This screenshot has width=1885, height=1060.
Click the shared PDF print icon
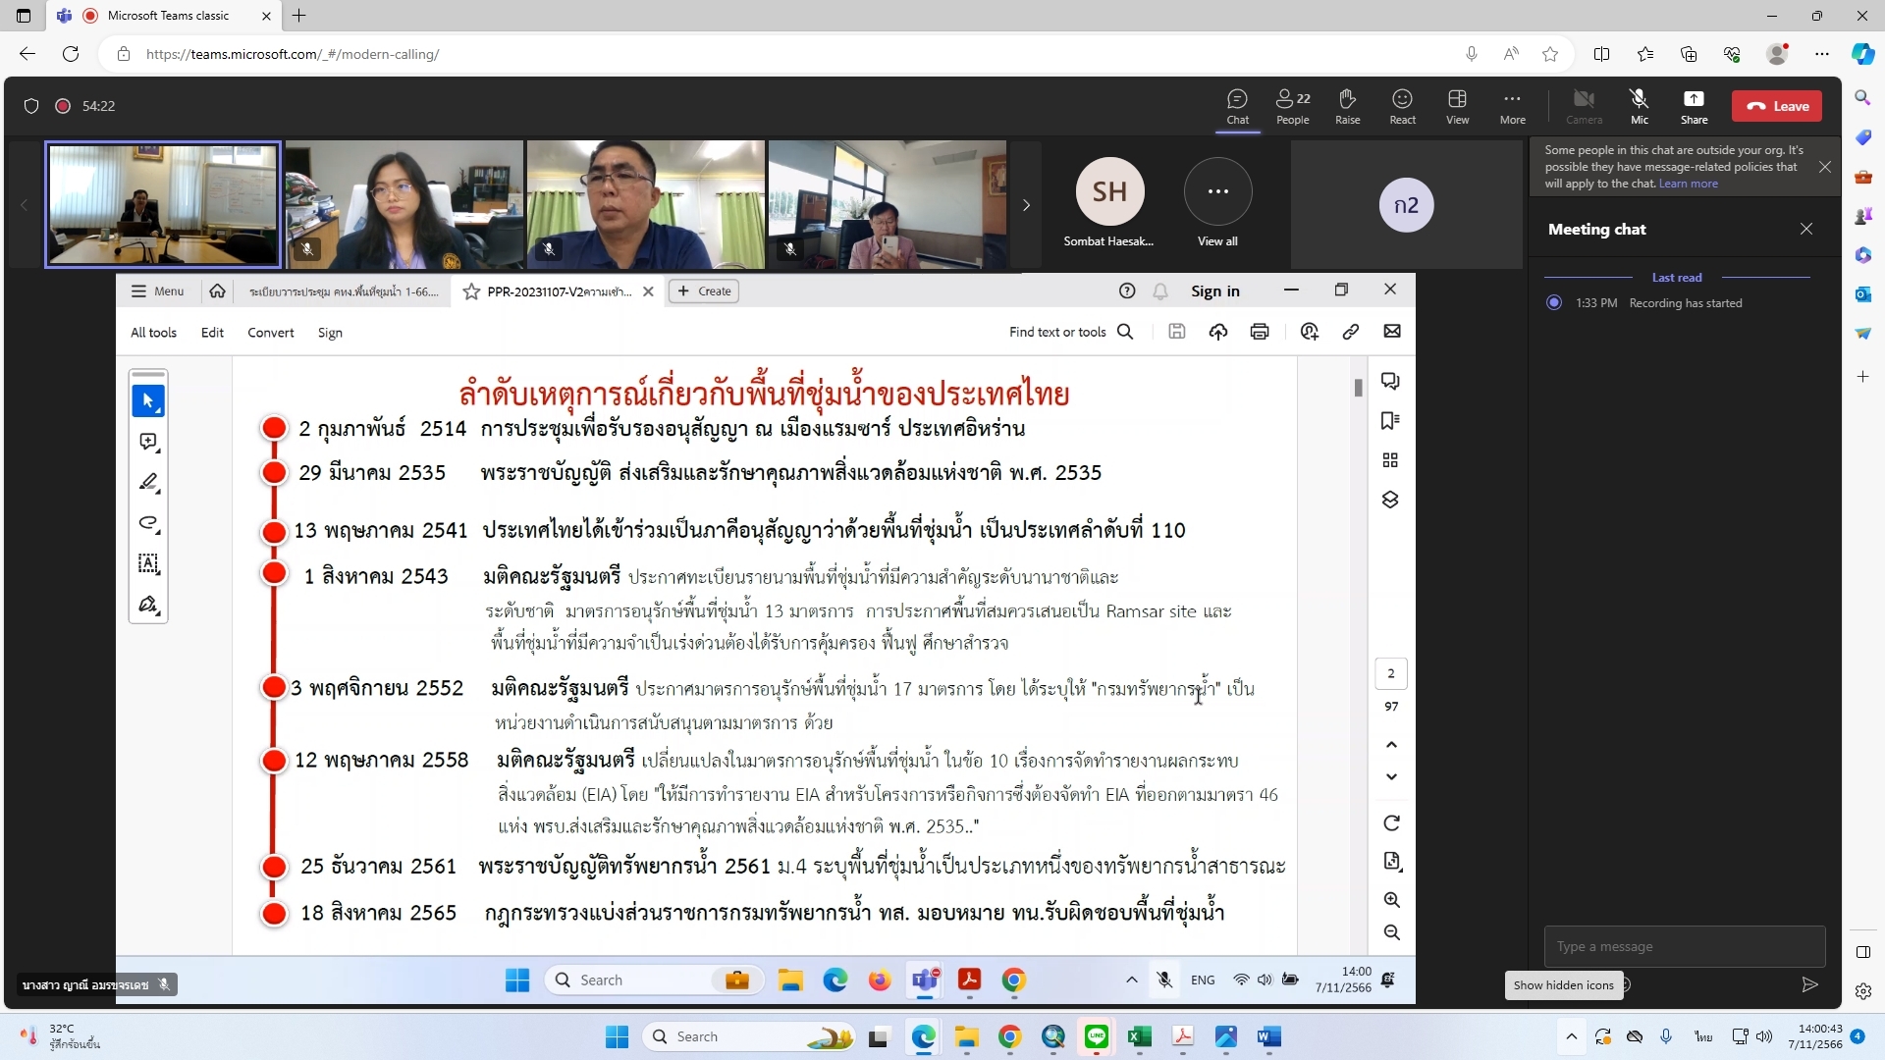tap(1260, 332)
